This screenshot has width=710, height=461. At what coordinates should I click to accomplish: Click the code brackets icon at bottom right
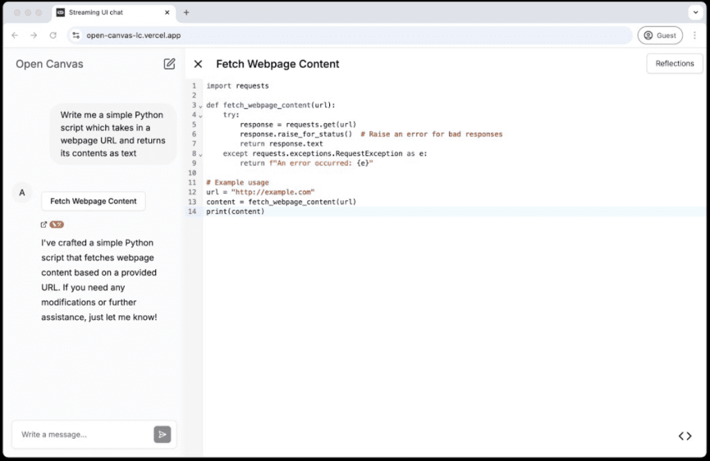(x=685, y=435)
